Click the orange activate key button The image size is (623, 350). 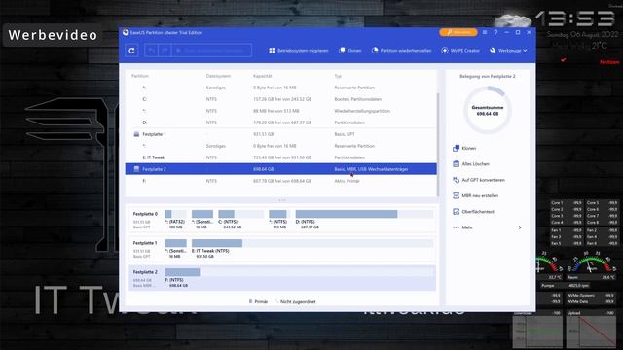(x=458, y=32)
